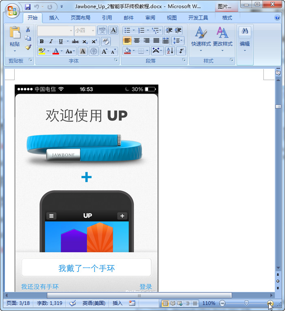The image size is (285, 311).
Task: Toggle bold formatting
Action: [x=42, y=41]
